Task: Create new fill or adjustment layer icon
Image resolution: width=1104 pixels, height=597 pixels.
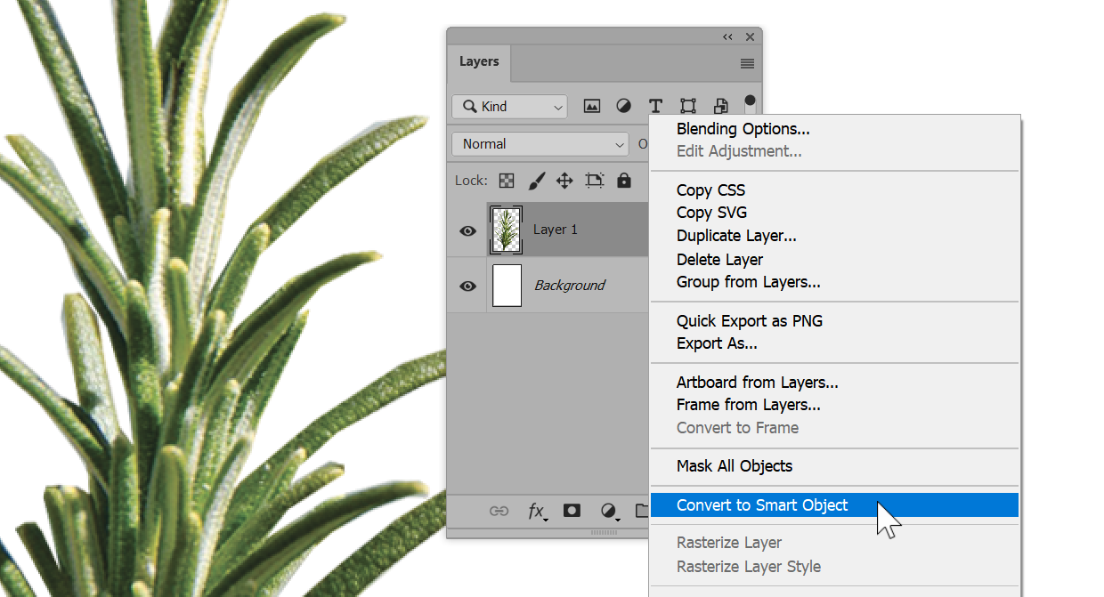Action: (611, 511)
